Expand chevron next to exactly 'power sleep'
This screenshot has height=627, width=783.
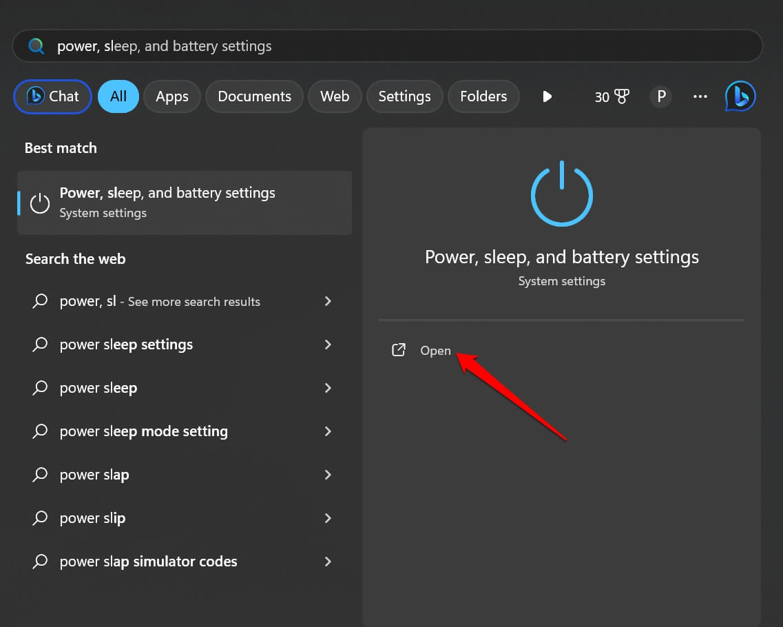click(328, 388)
